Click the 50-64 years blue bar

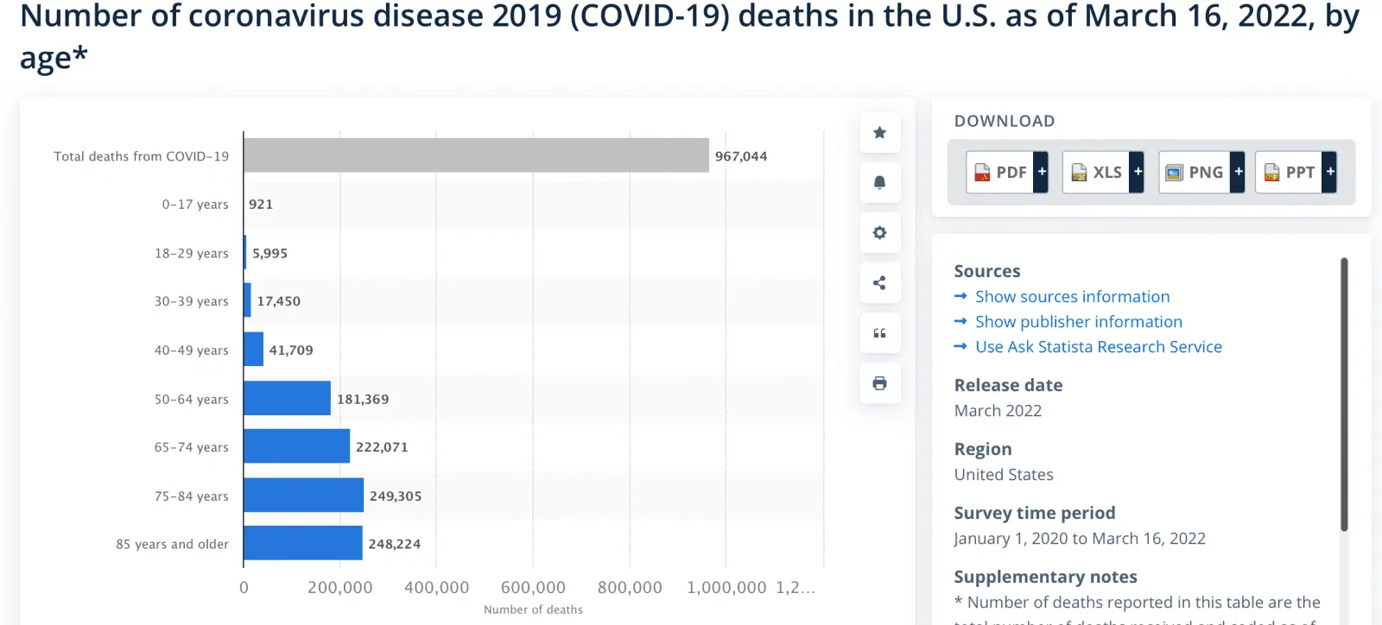coord(287,398)
